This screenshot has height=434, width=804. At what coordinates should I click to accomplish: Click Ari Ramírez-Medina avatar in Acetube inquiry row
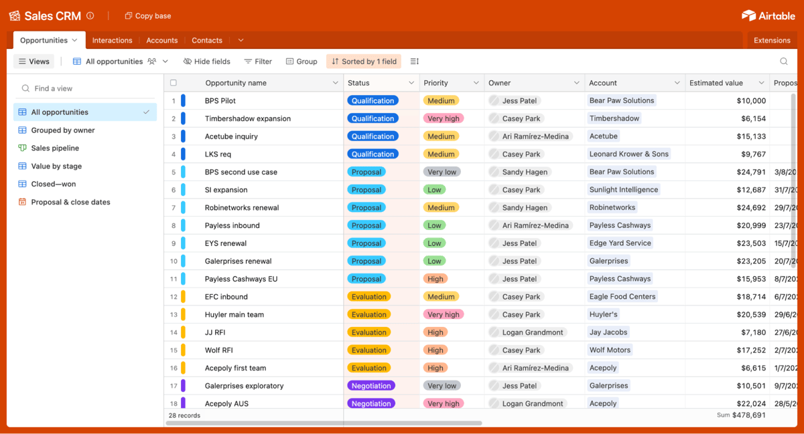click(x=494, y=136)
